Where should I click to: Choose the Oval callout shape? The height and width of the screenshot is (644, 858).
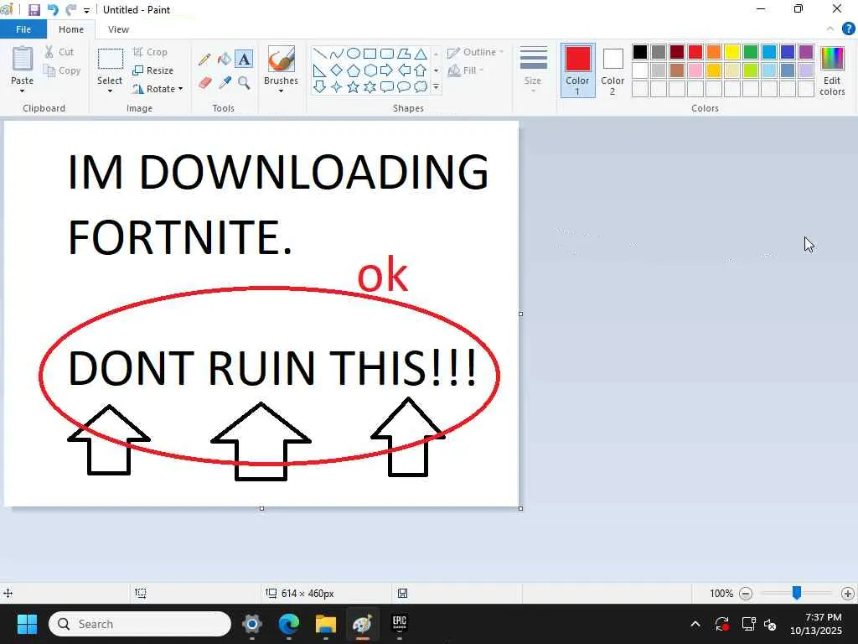pyautogui.click(x=404, y=86)
